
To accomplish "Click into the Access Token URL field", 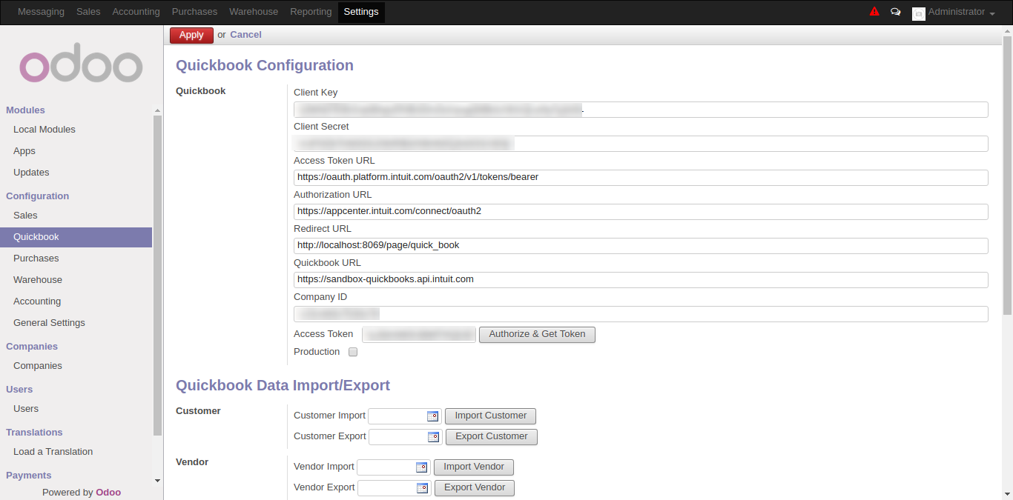I will coord(641,178).
